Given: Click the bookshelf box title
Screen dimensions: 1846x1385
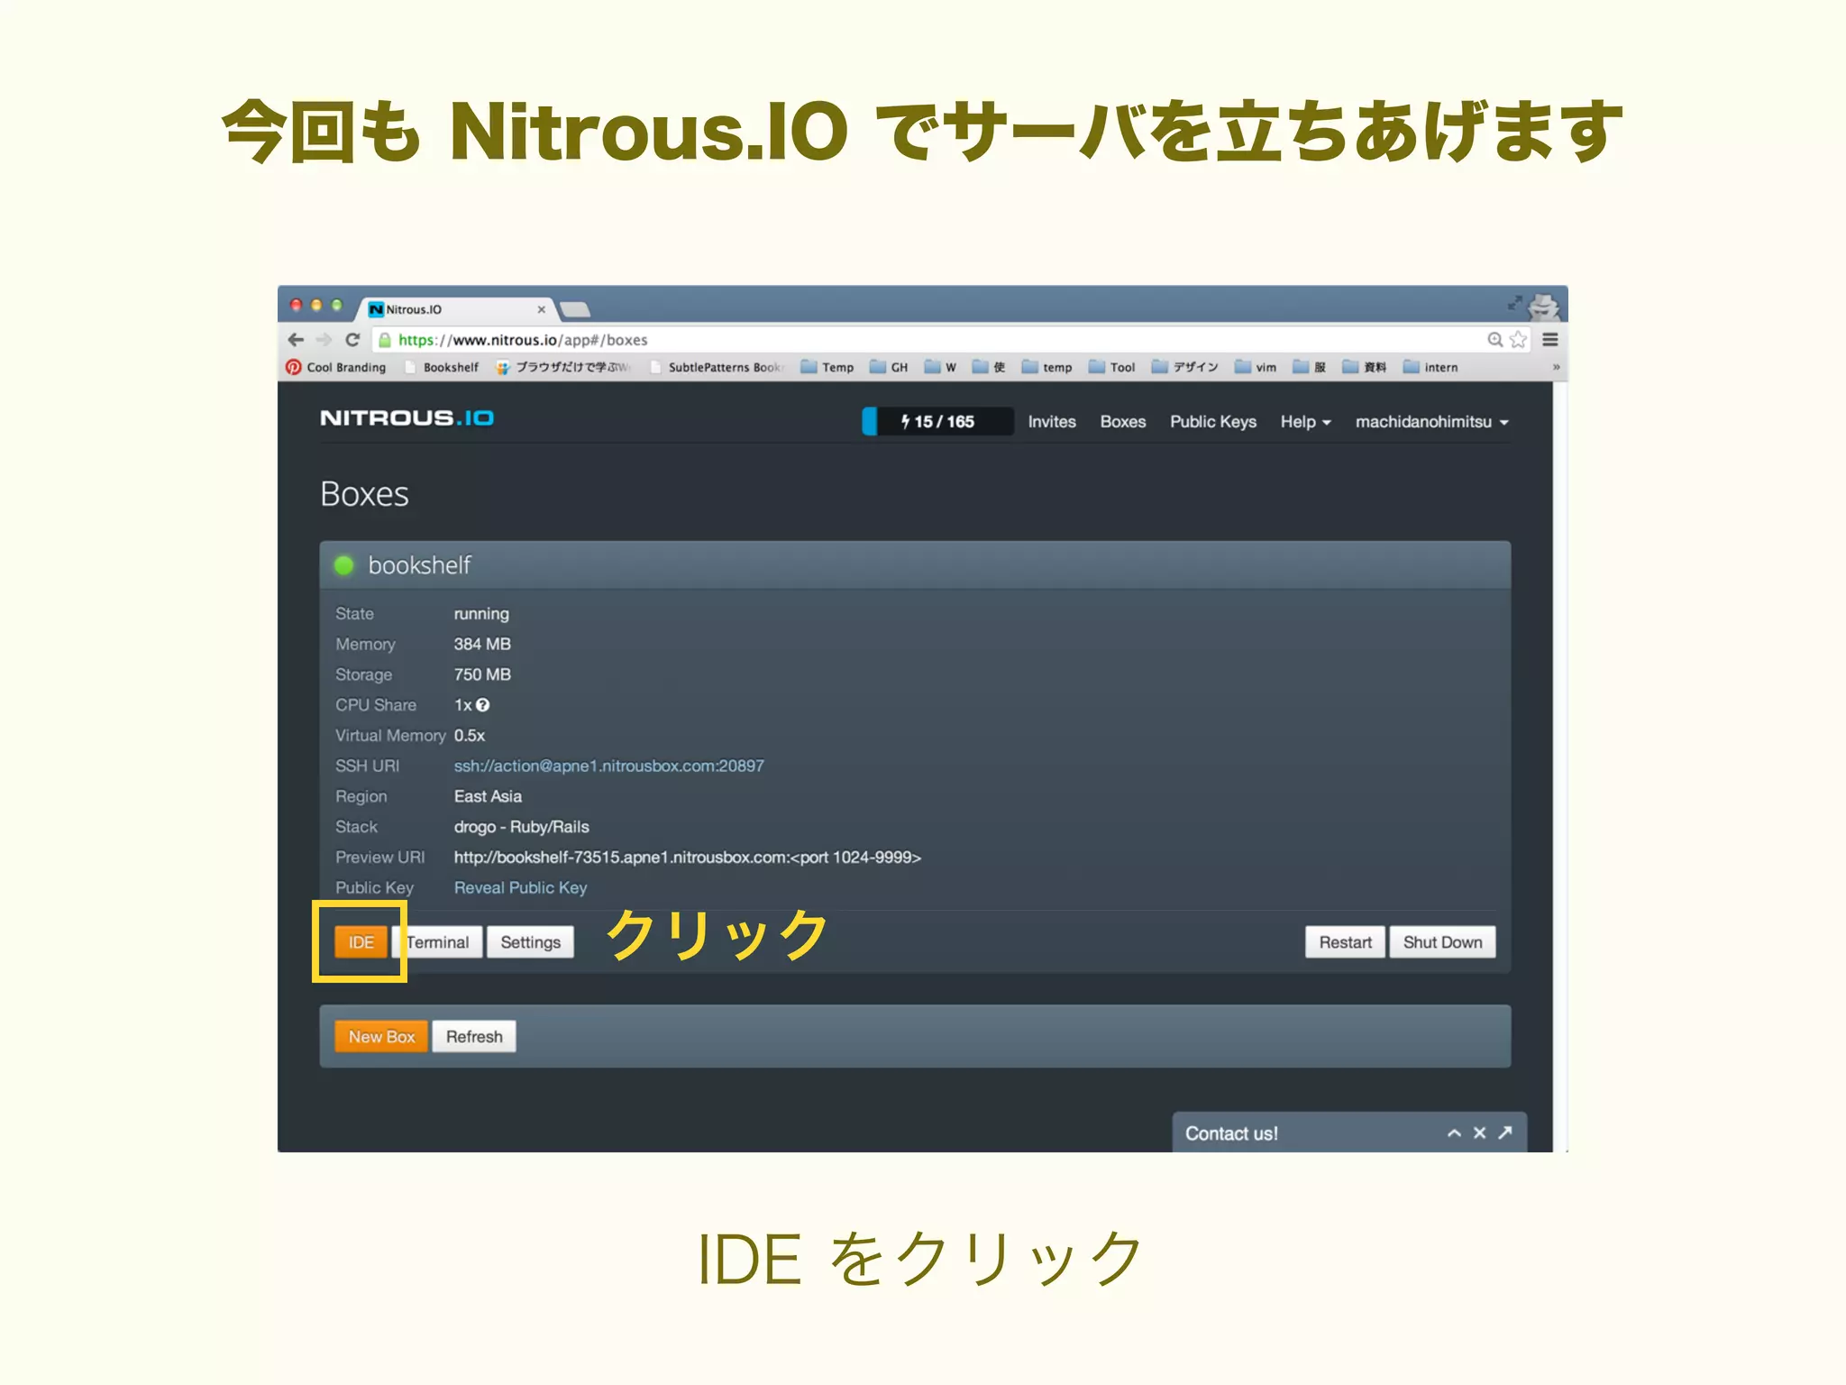Looking at the screenshot, I should coord(419,565).
